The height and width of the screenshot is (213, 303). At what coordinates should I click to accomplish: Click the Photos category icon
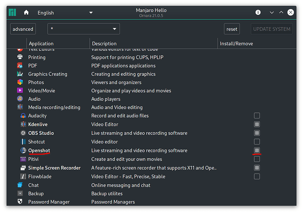point(20,82)
